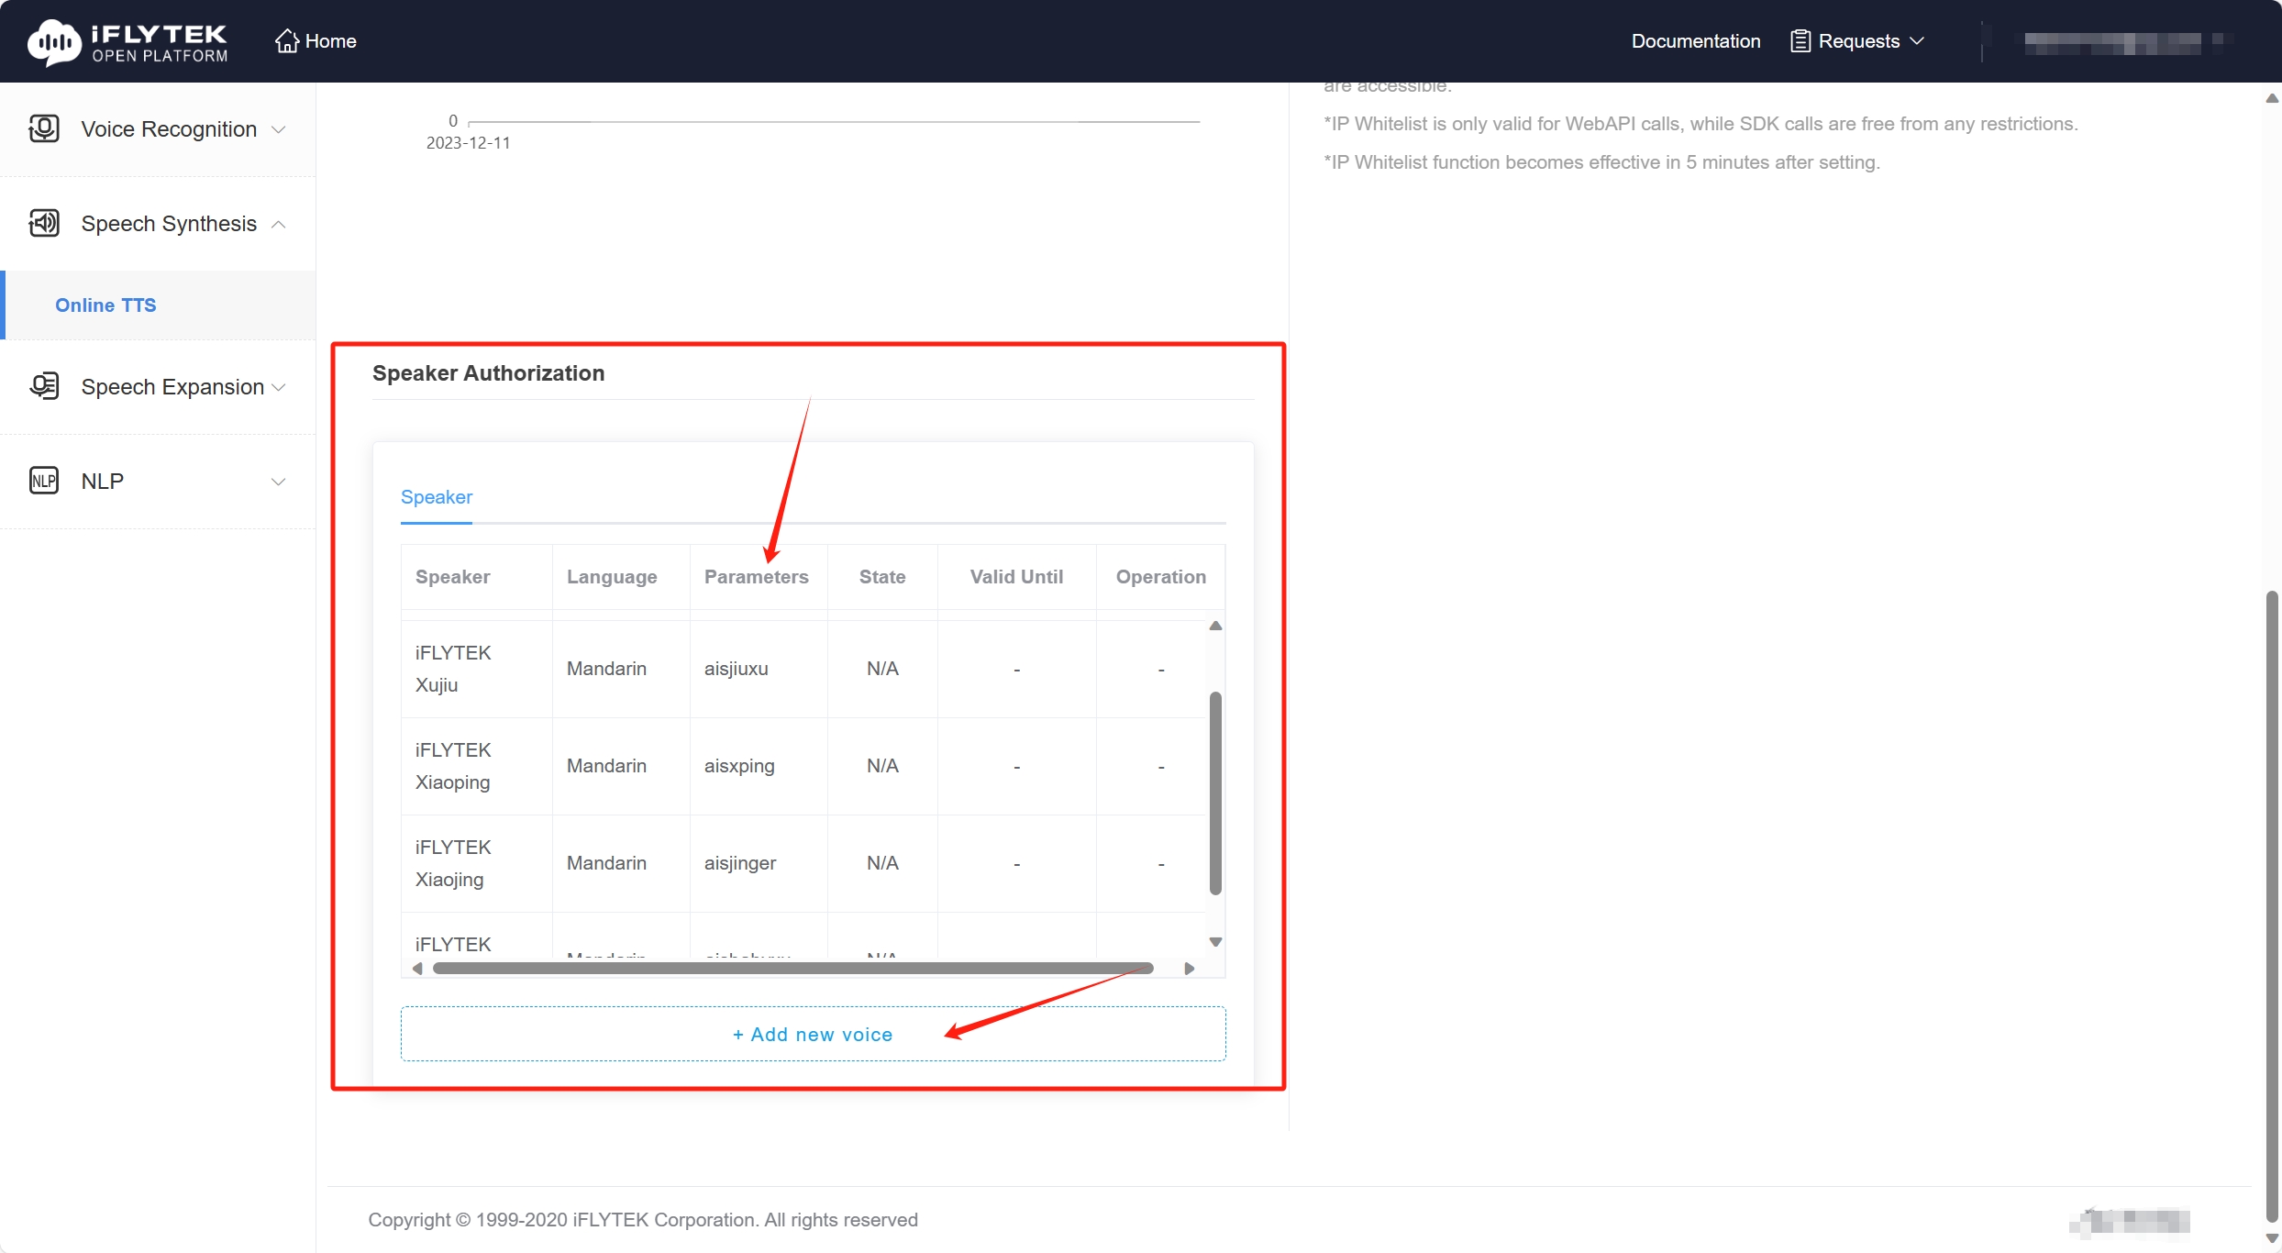Expand the NLP menu chevron
Screen dimensions: 2282x1253
(279, 482)
